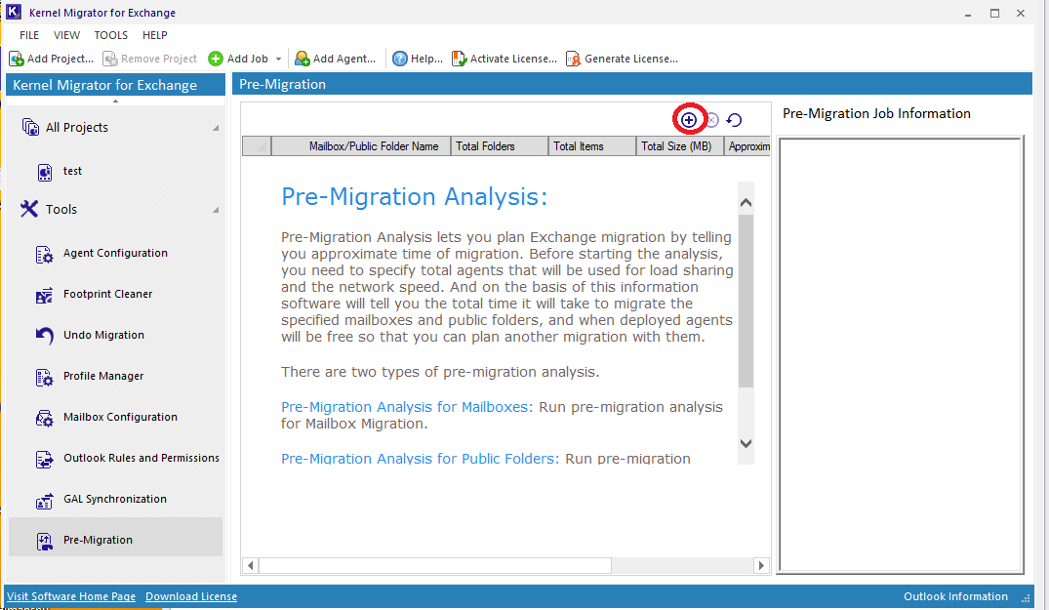
Task: Click the All Projects icon
Action: 30,127
